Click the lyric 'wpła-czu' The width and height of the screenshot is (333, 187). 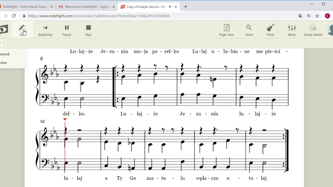207,178
